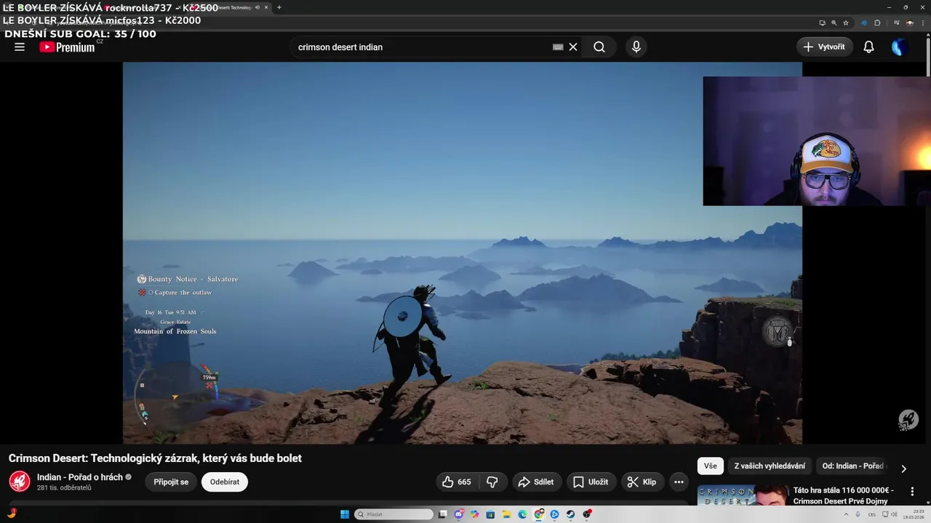This screenshot has height=523, width=931.
Task: Click the Připojit se join button
Action: tap(171, 482)
